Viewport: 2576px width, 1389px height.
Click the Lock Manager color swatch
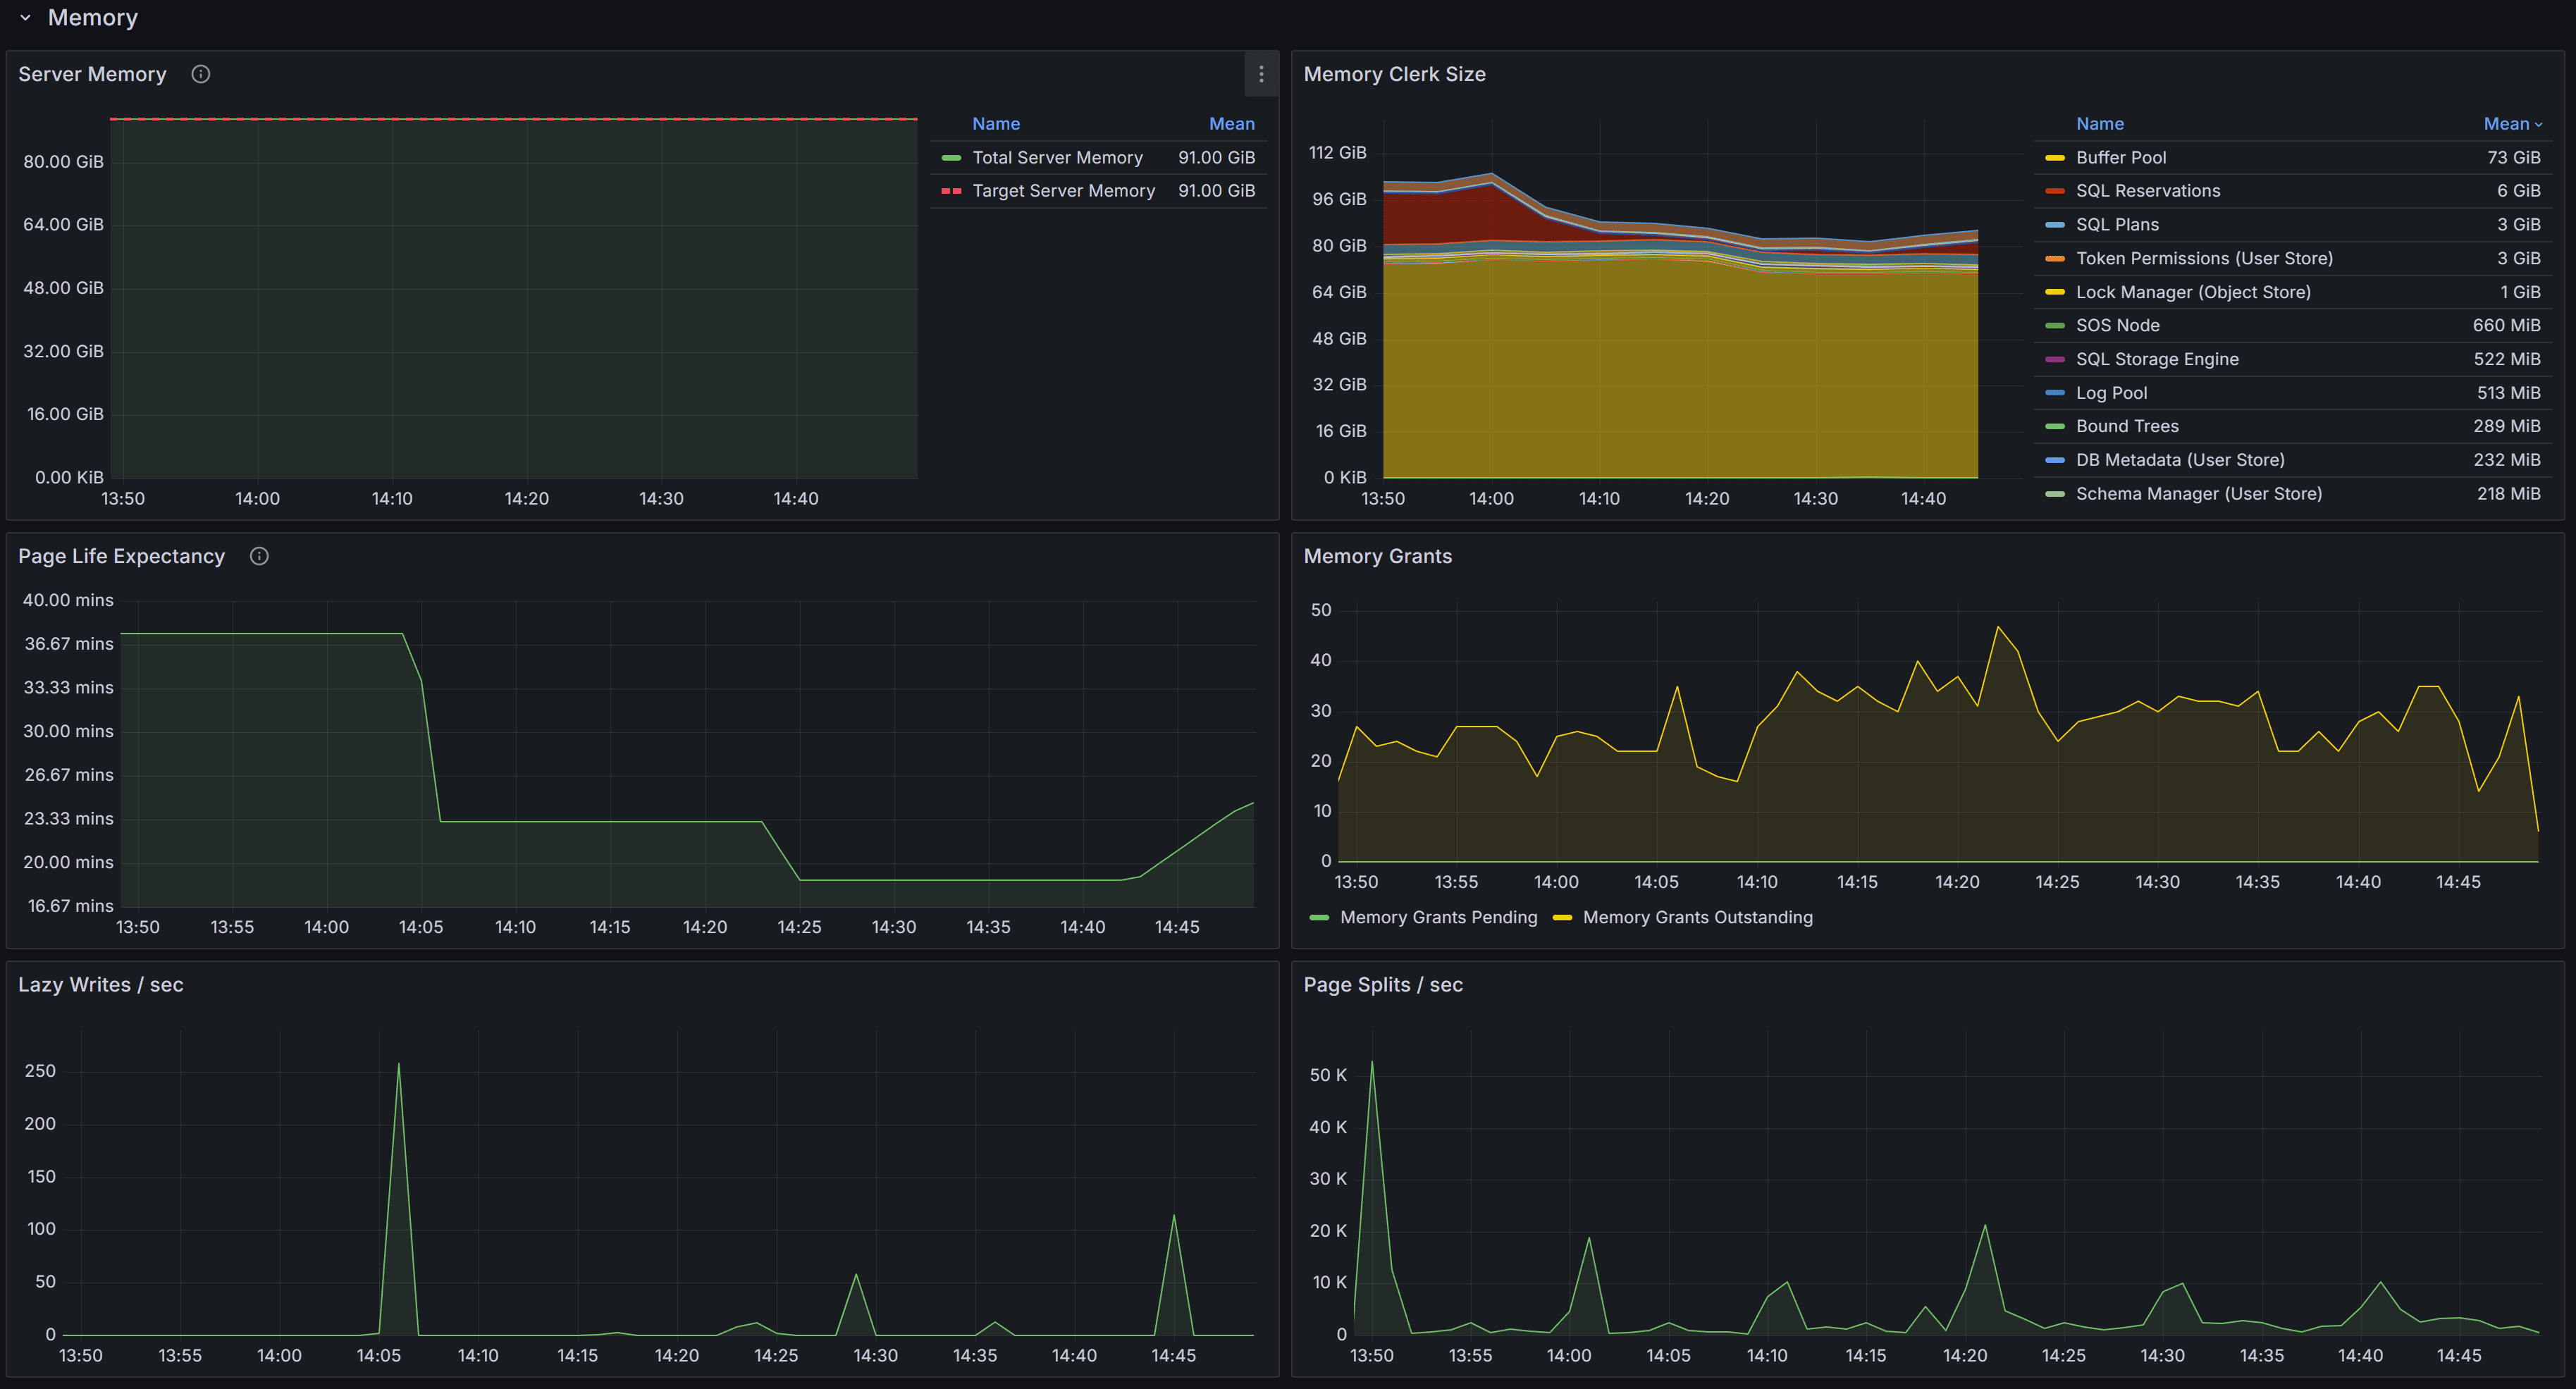point(2054,292)
